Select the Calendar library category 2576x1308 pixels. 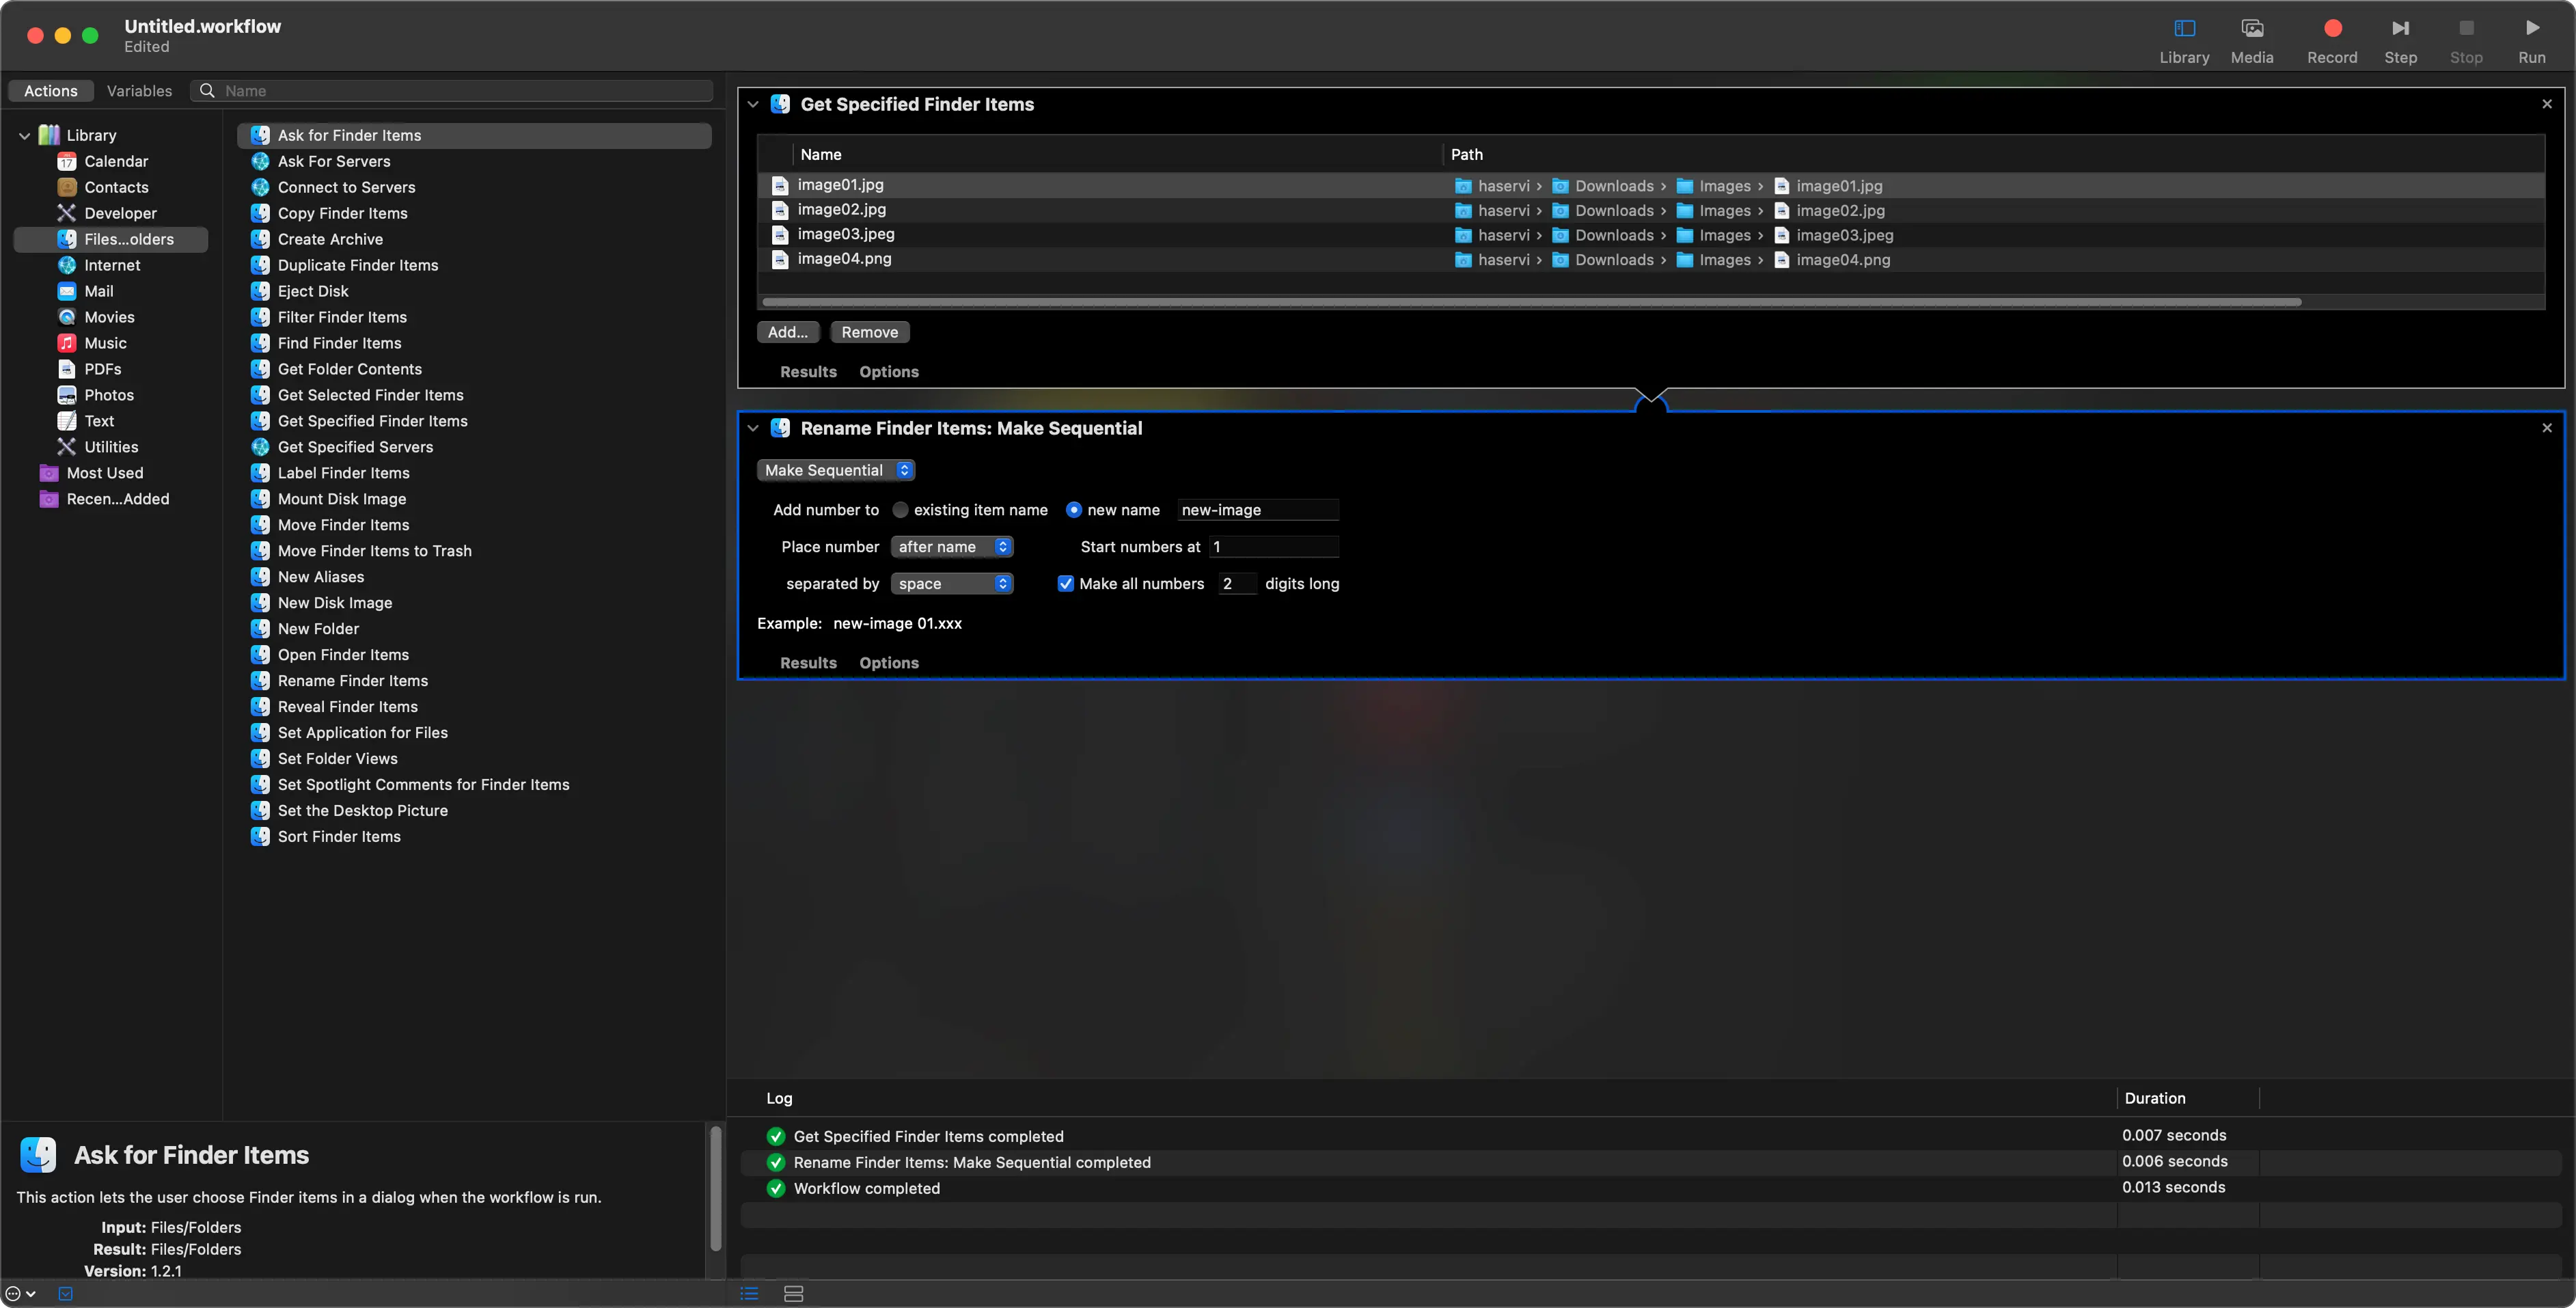116,161
